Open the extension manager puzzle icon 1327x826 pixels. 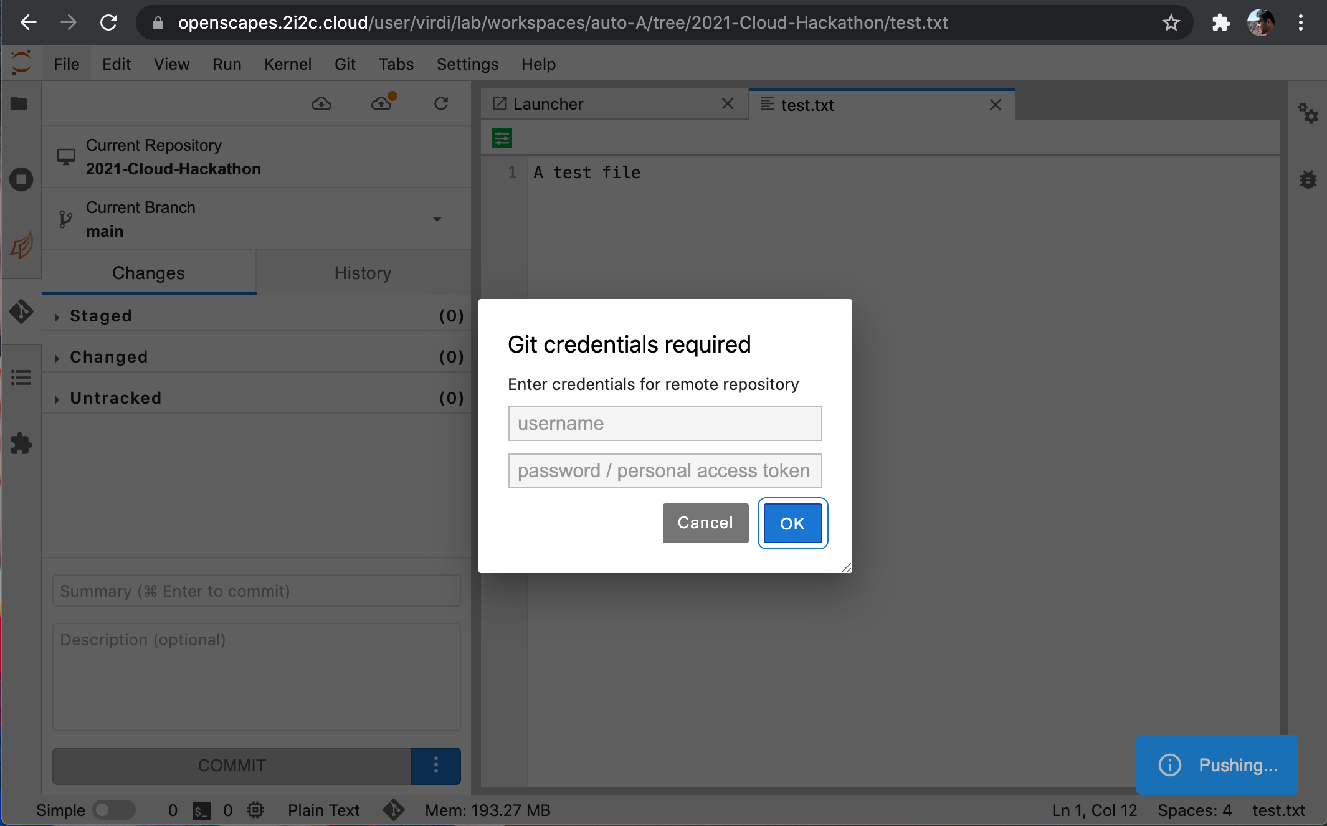click(x=21, y=444)
